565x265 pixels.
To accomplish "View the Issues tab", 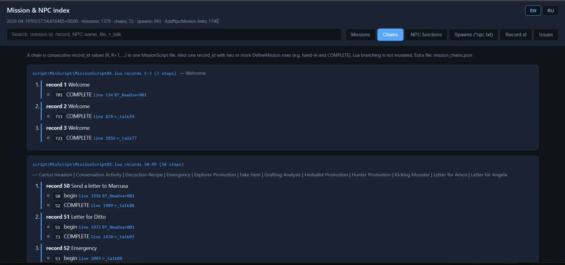I will pos(546,35).
